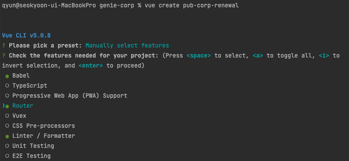Select the Vuex feature label
Screen dimensions: 349x161
19,116
